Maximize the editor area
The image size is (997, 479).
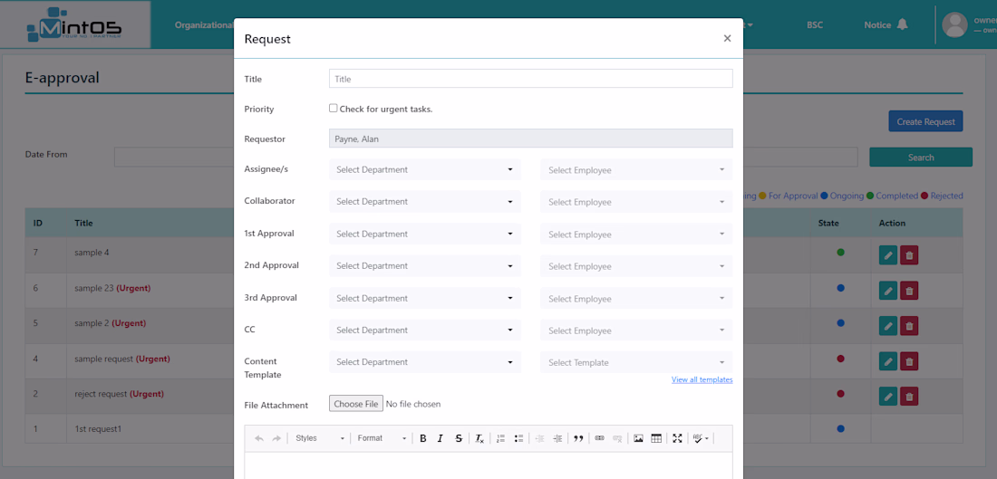point(677,438)
